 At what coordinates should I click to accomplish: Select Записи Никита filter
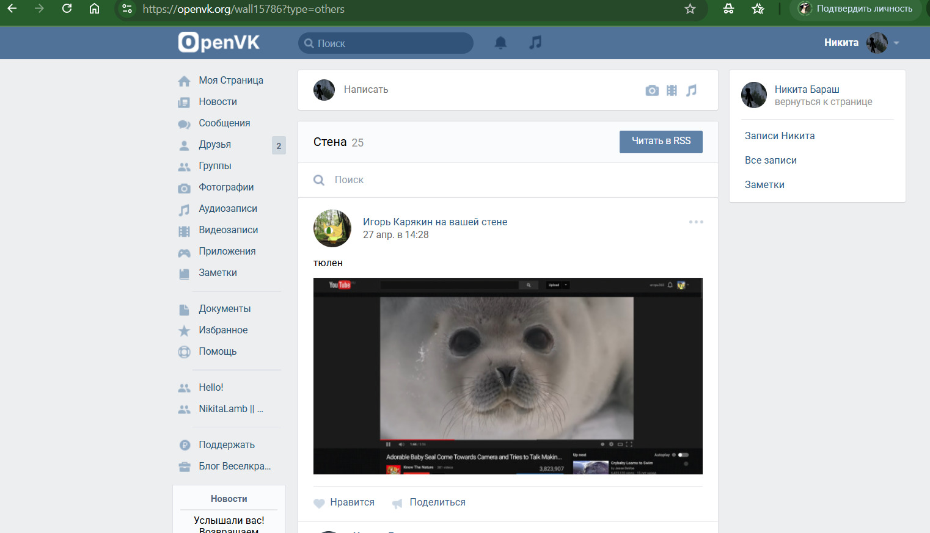pyautogui.click(x=780, y=136)
